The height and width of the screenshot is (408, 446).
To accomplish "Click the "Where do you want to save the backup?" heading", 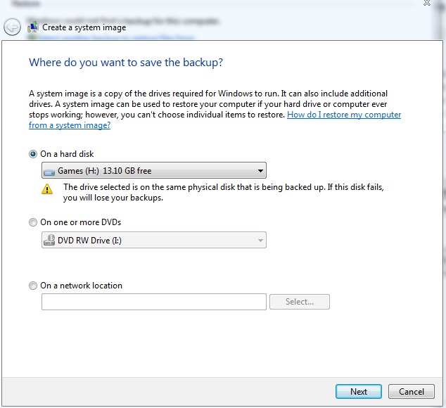I will coord(126,63).
